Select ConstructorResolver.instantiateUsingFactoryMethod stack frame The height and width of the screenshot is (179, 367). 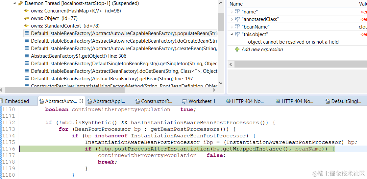coord(124,86)
